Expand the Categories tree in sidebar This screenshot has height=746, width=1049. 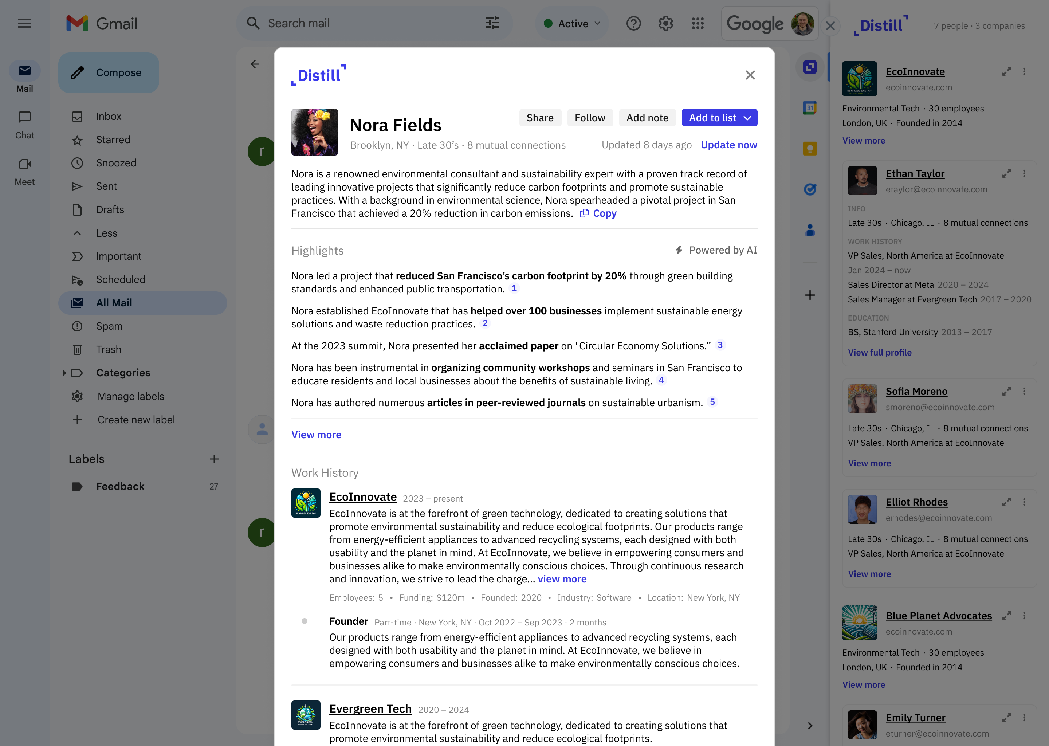click(x=64, y=373)
